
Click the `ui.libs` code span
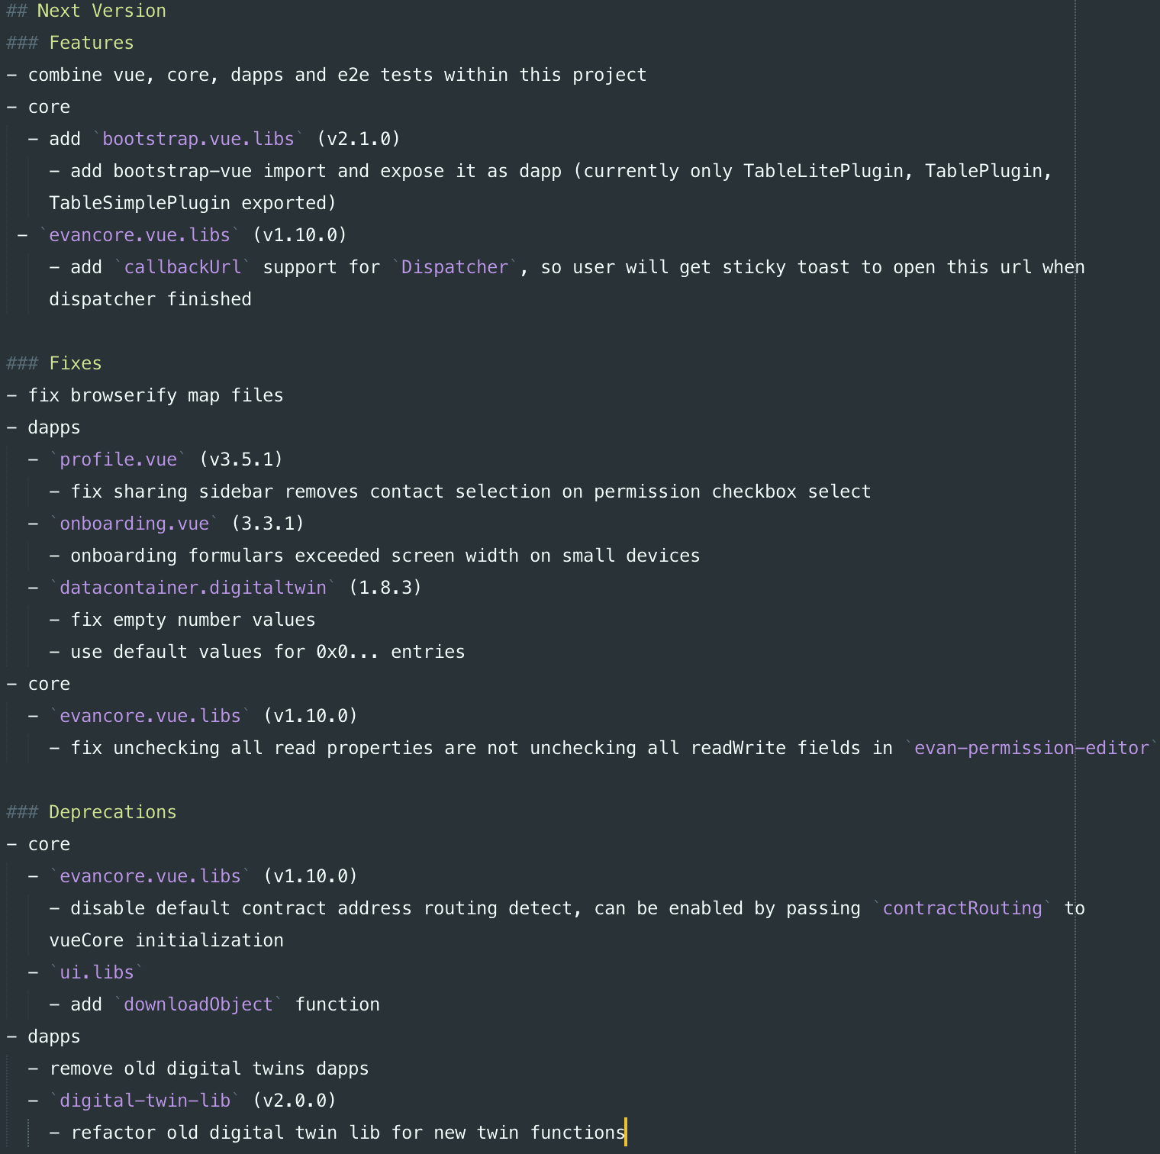[97, 972]
